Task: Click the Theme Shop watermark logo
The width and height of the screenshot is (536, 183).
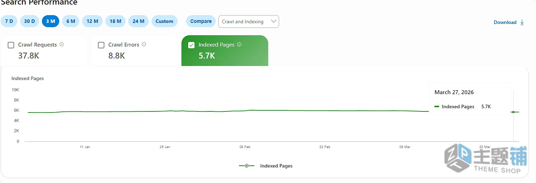Action: click(486, 159)
